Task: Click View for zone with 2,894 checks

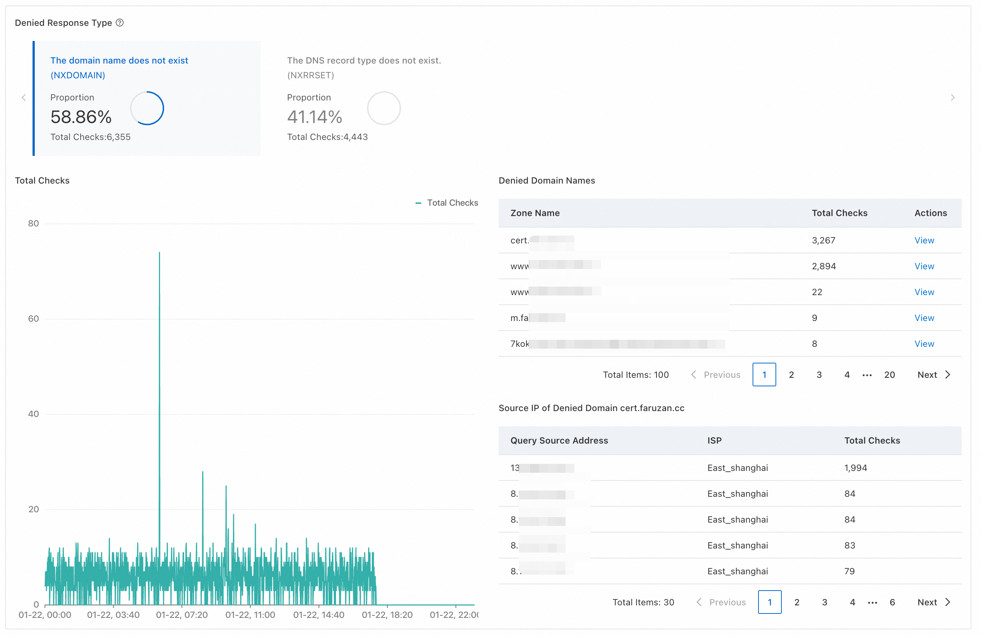Action: [924, 266]
